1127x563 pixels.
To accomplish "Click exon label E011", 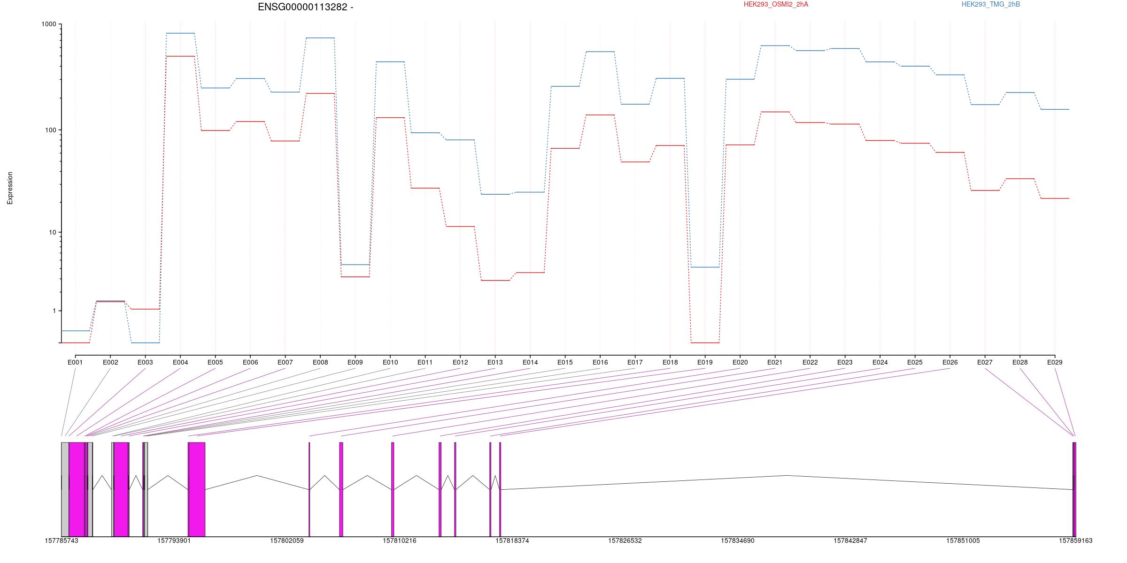I will coord(425,362).
